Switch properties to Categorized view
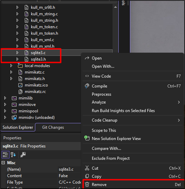This screenshot has width=185, height=189. pos(5,155)
